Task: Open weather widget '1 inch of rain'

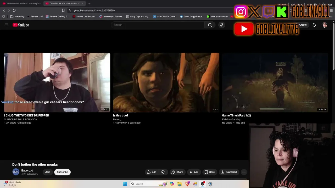Action: click(13, 184)
